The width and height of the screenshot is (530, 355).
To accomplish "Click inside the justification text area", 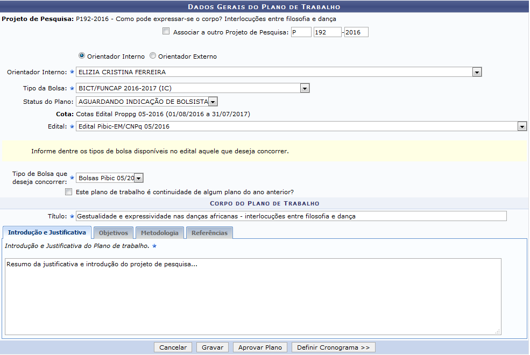I will point(253,296).
